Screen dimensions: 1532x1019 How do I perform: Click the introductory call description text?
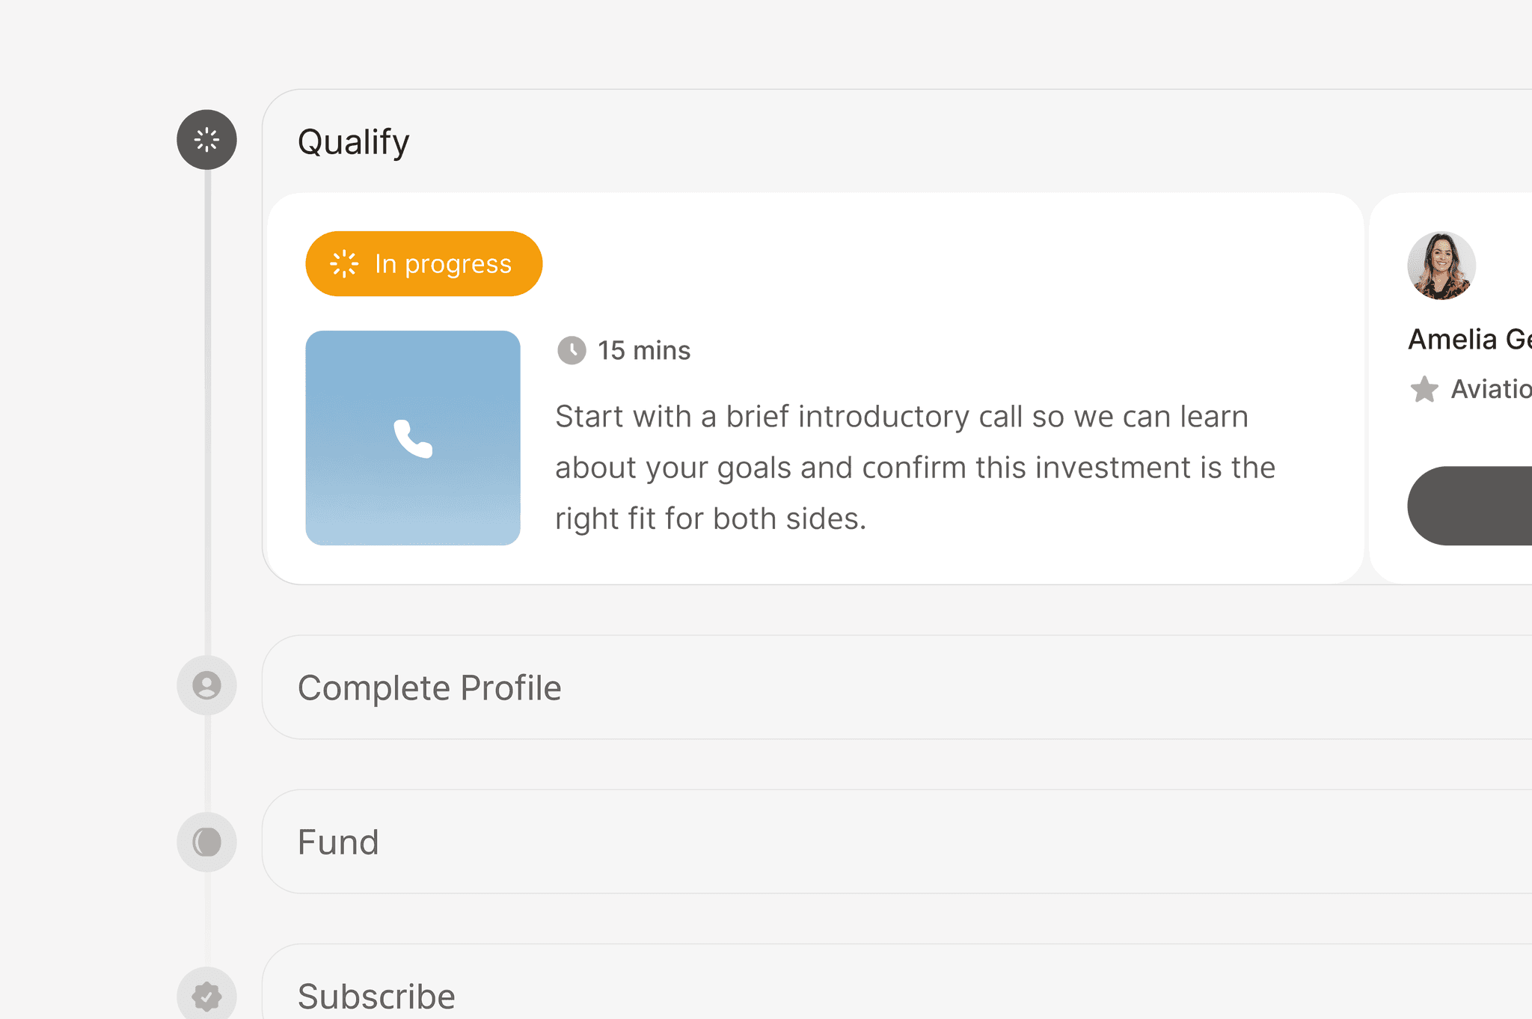click(915, 468)
